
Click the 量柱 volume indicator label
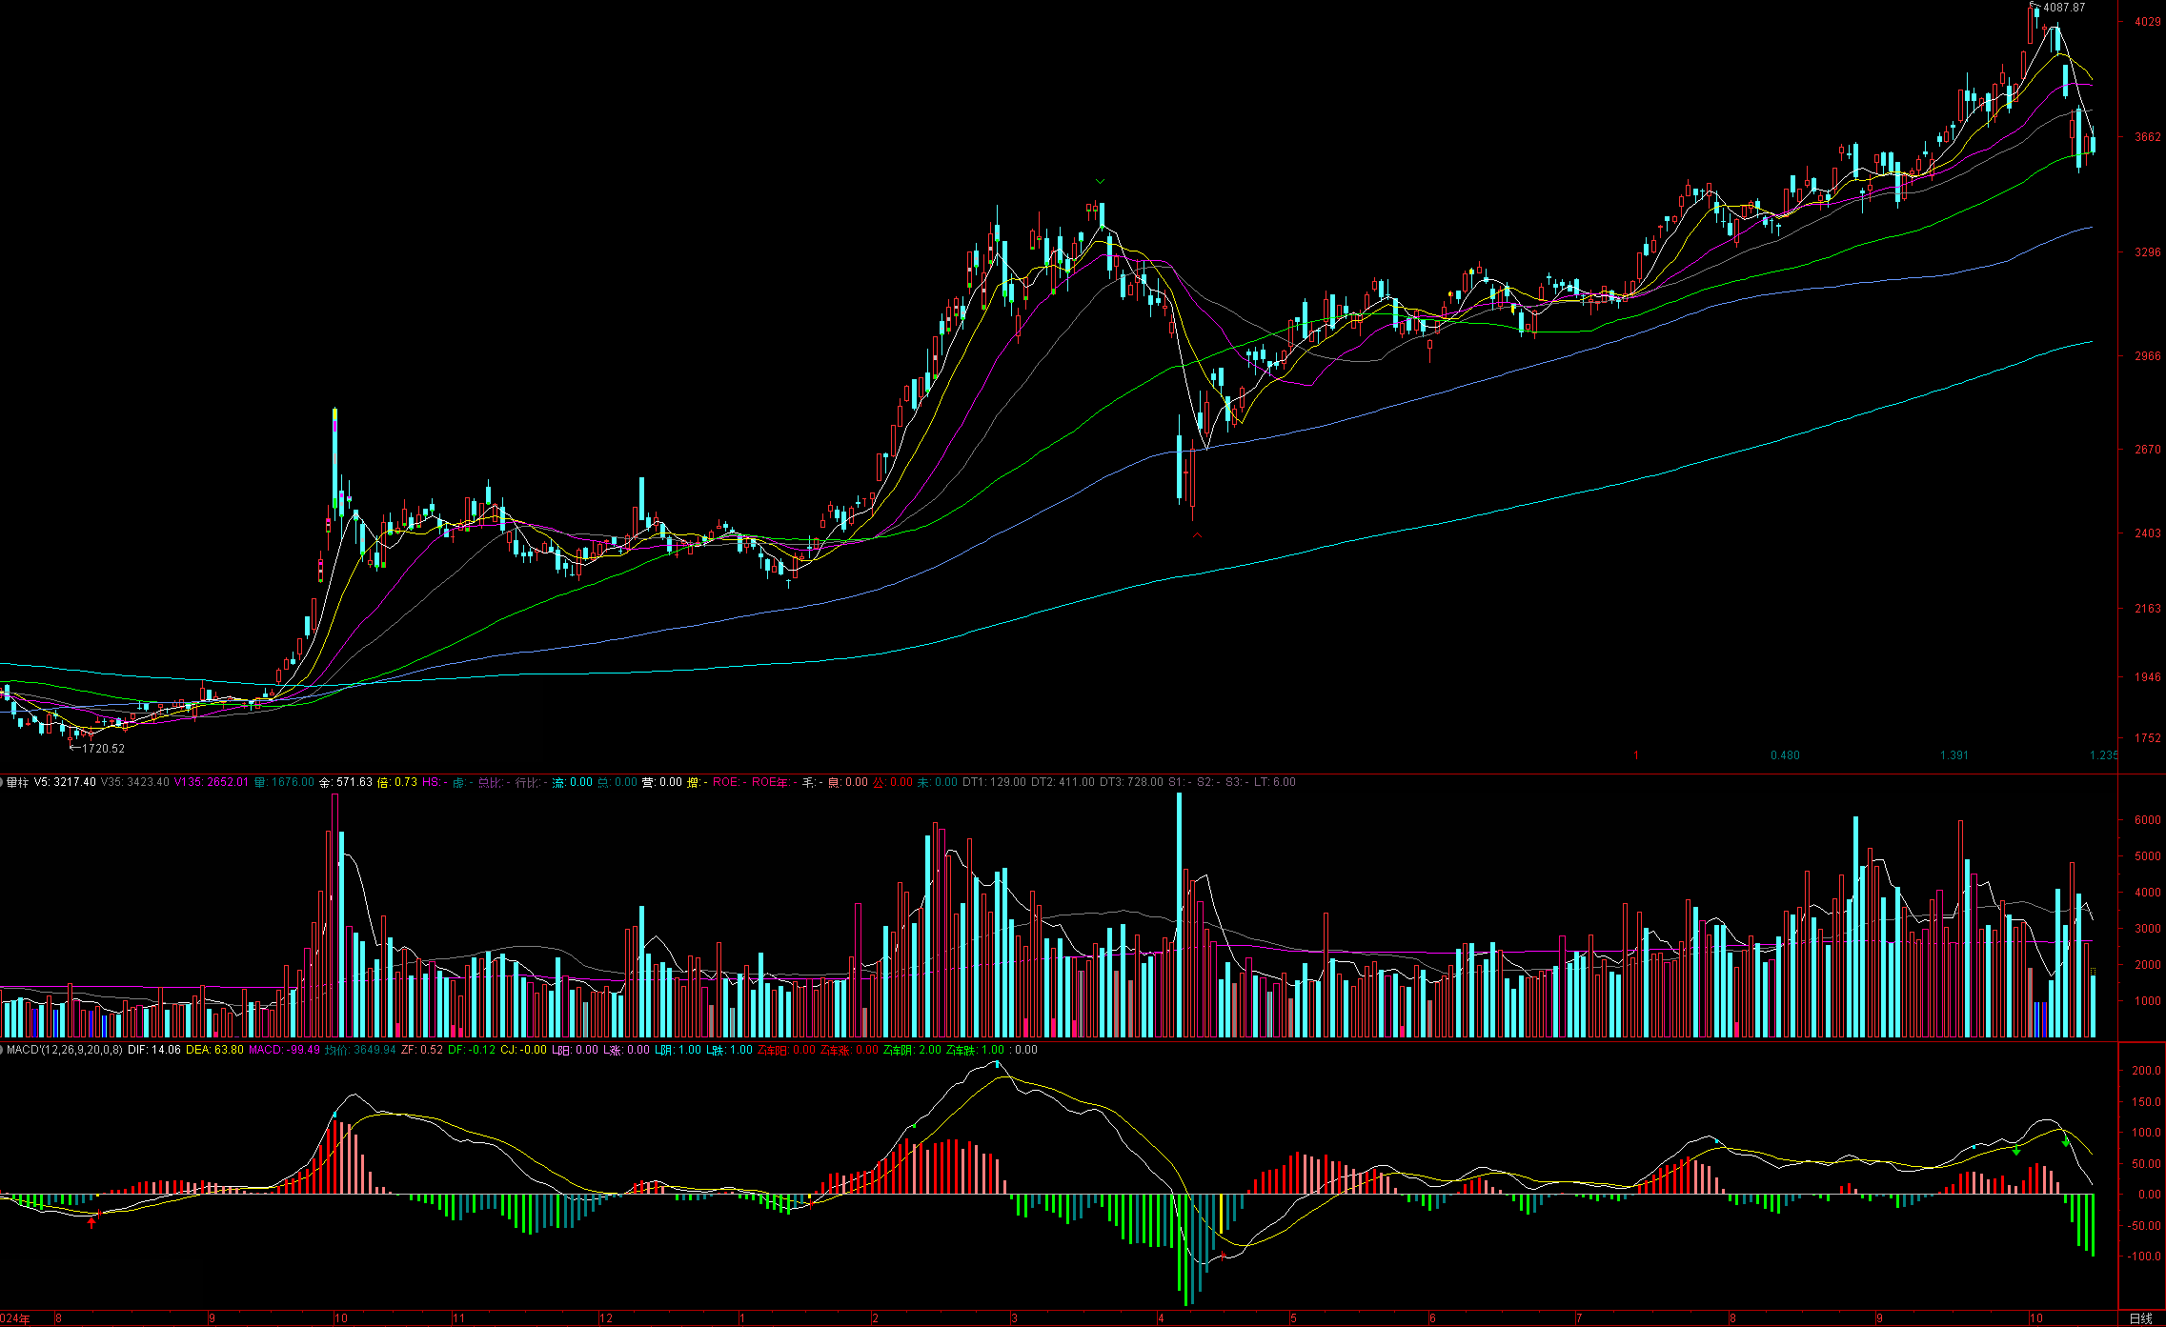[x=17, y=782]
